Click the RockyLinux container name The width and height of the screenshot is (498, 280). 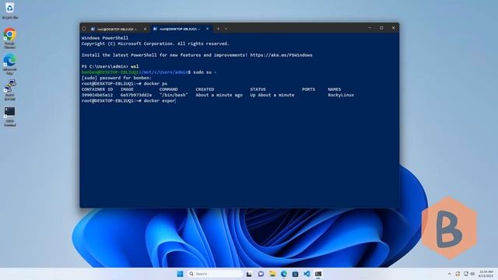pos(341,95)
